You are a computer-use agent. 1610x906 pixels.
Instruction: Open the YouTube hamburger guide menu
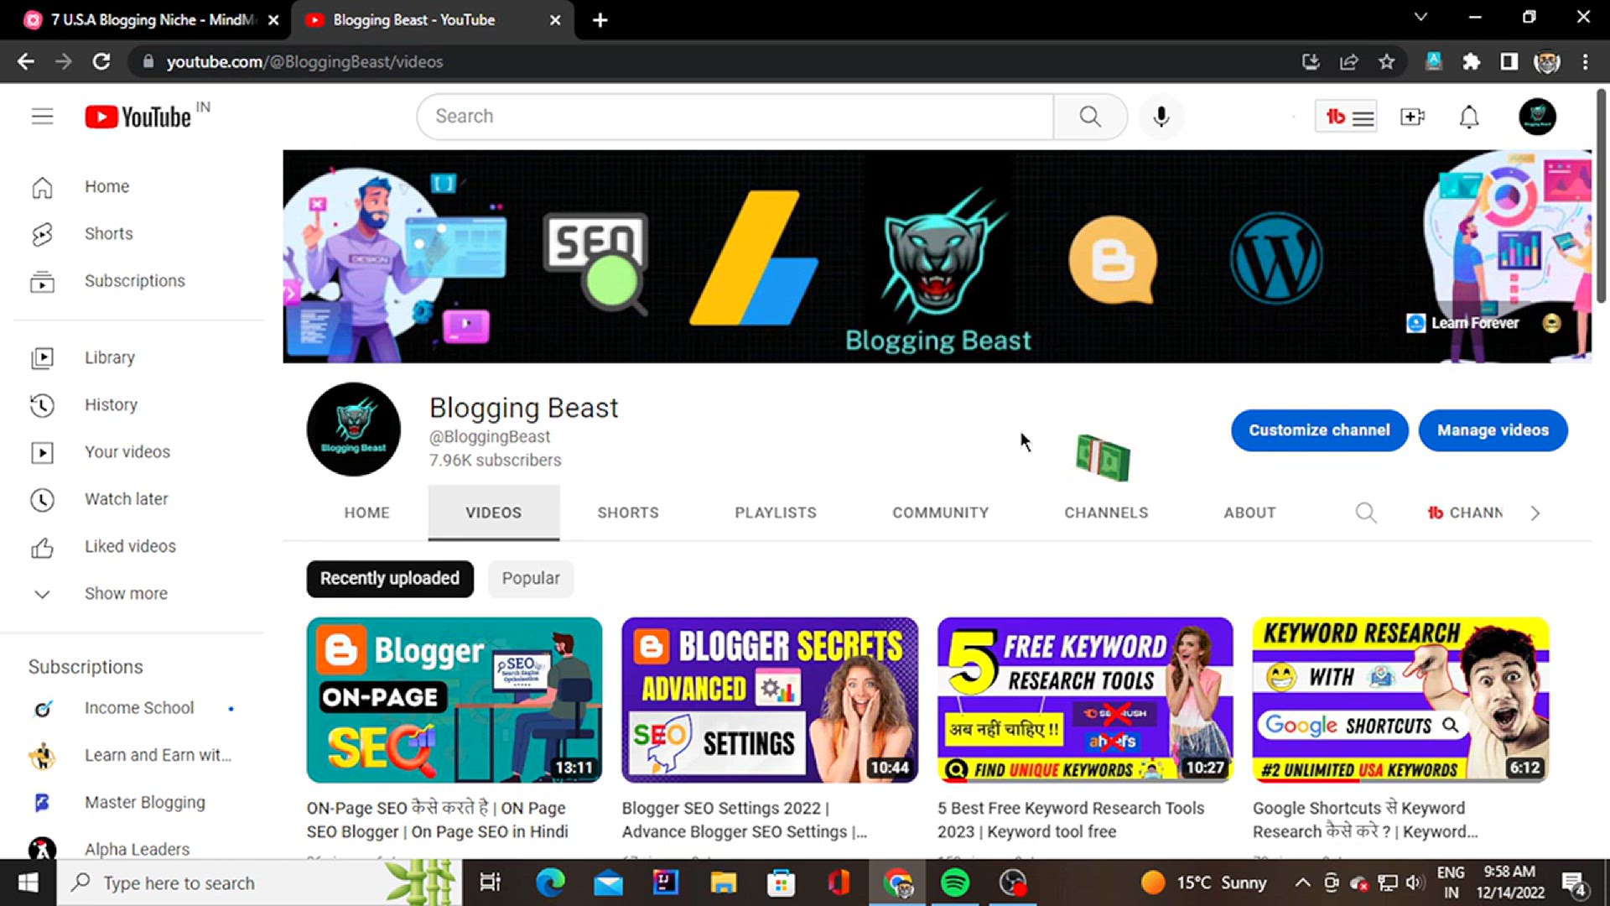coord(42,117)
